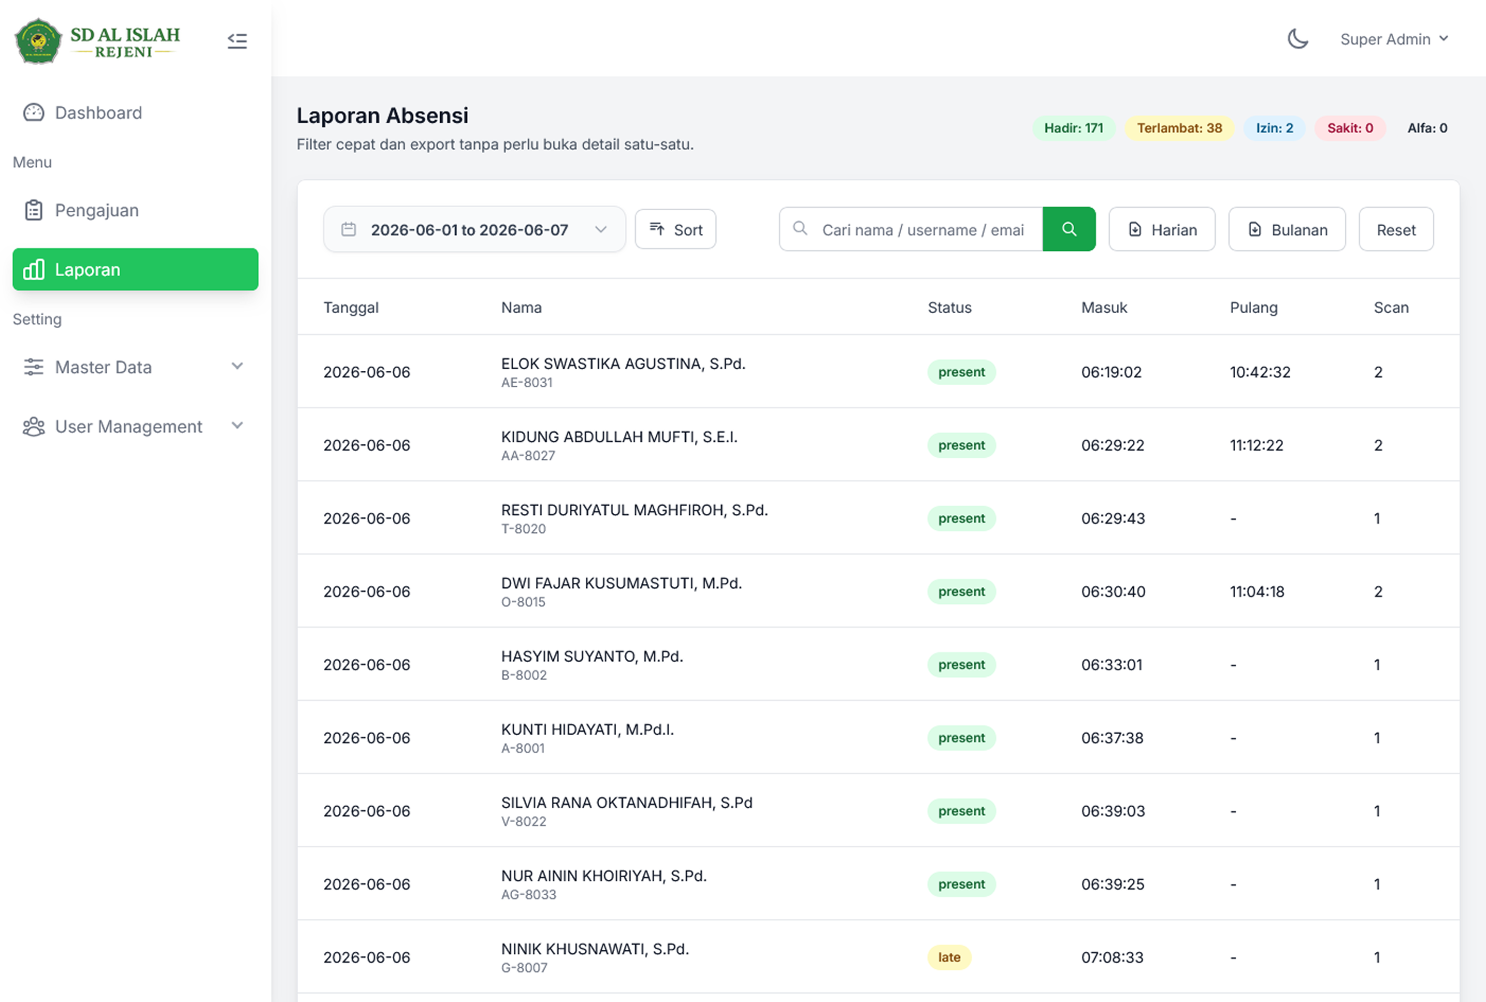Click the pulang time 10:42:32
Image resolution: width=1486 pixels, height=1002 pixels.
[1260, 372]
